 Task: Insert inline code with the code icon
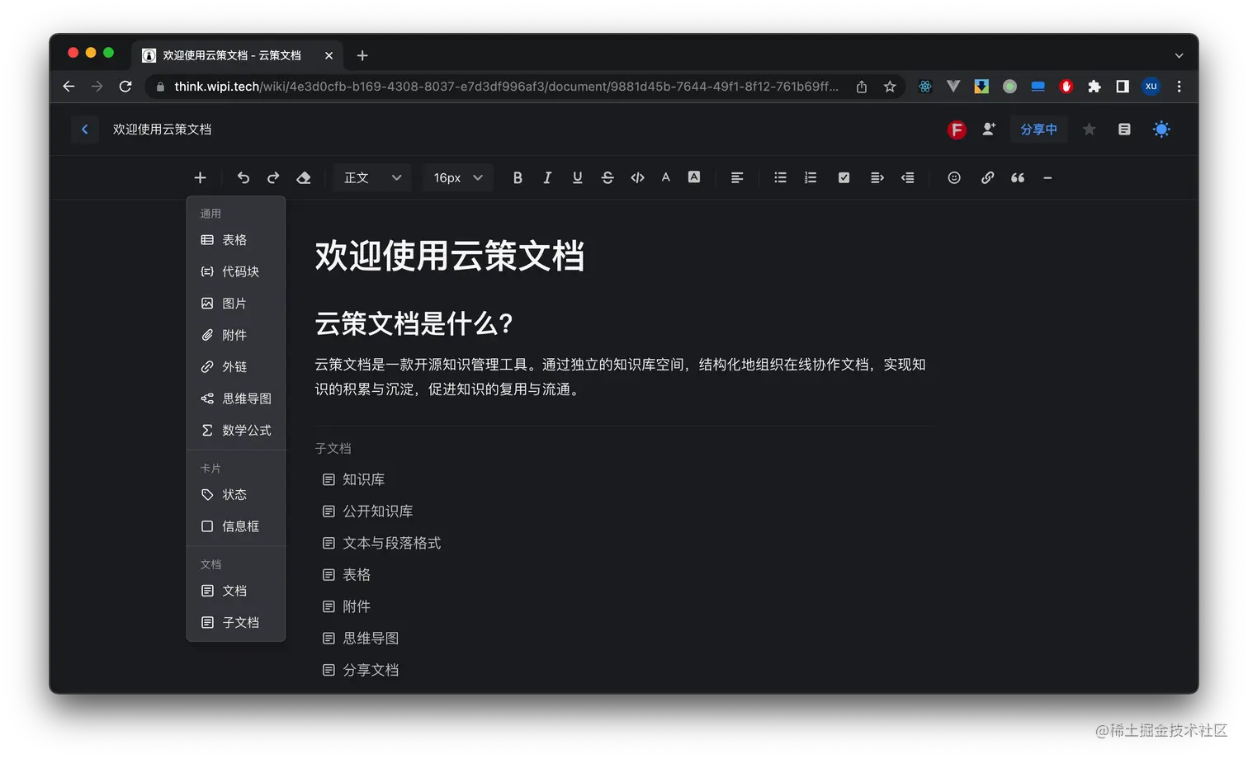click(636, 177)
